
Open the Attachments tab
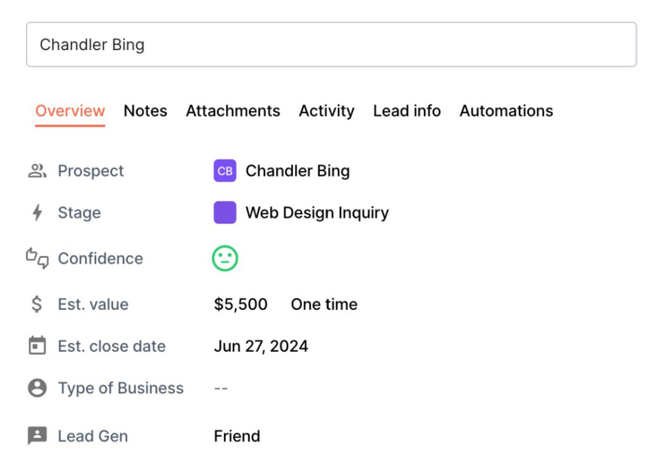(233, 111)
